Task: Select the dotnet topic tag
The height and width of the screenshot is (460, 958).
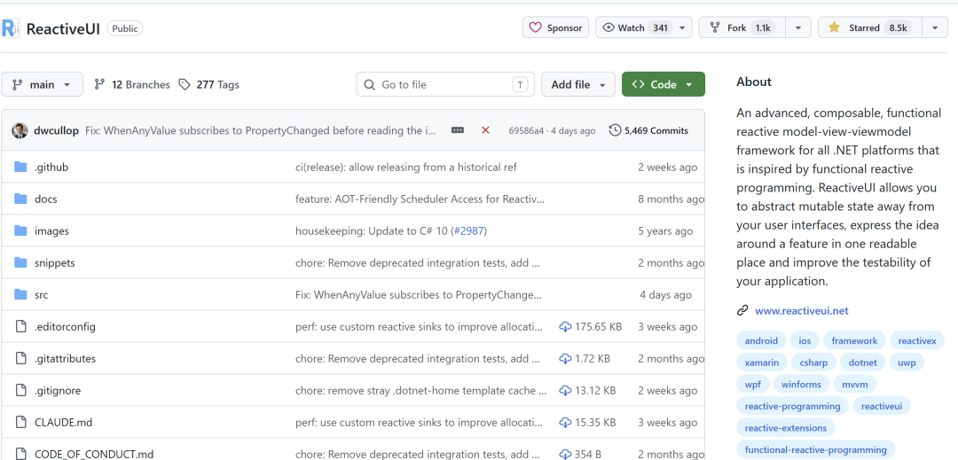Action: (863, 363)
